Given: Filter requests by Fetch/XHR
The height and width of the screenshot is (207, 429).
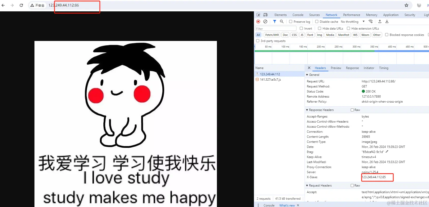Looking at the screenshot, I should pyautogui.click(x=272, y=35).
